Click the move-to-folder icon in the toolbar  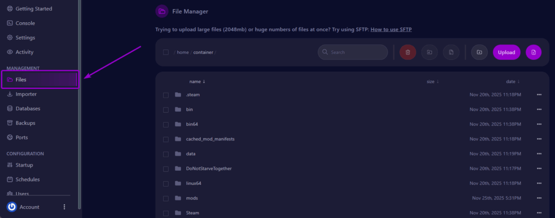point(429,52)
